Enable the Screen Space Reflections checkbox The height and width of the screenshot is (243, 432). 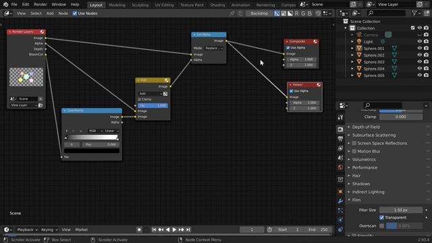[x=354, y=143]
